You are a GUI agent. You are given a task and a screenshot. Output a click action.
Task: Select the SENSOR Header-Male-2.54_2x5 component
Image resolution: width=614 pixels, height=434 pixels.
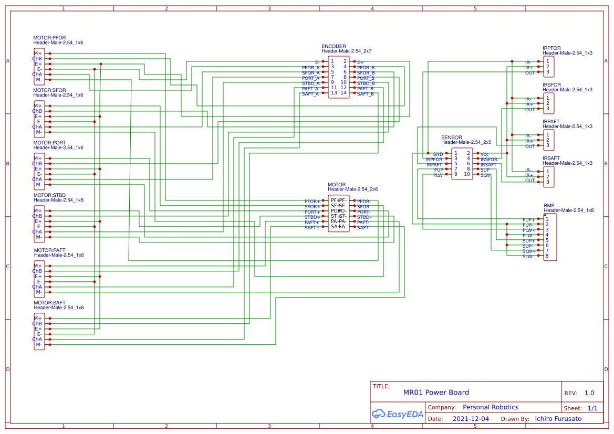click(462, 164)
